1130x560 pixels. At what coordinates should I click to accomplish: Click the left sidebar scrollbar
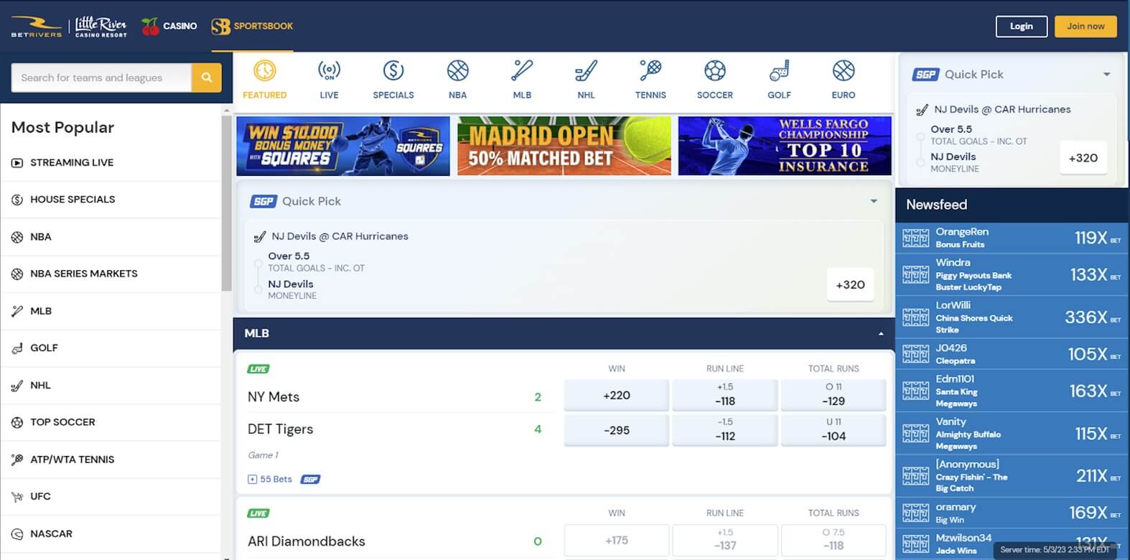coord(227,203)
